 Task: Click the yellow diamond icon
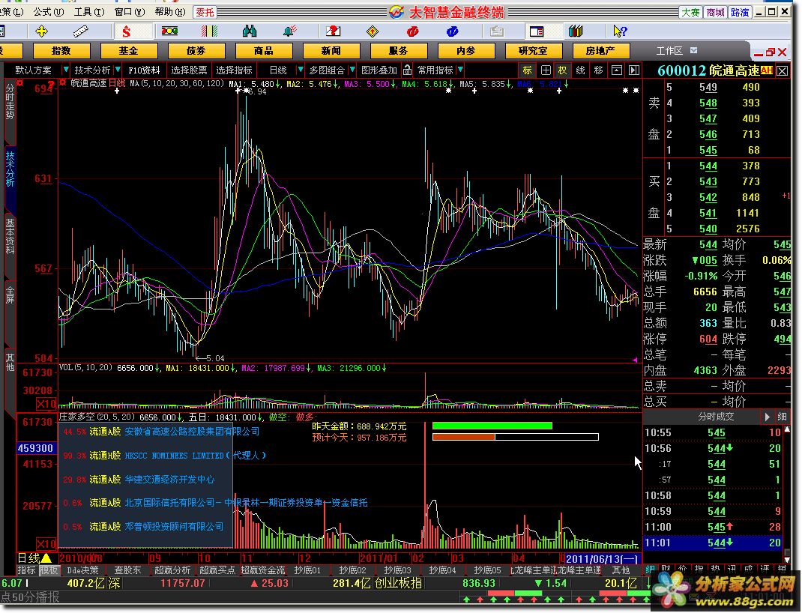(373, 31)
